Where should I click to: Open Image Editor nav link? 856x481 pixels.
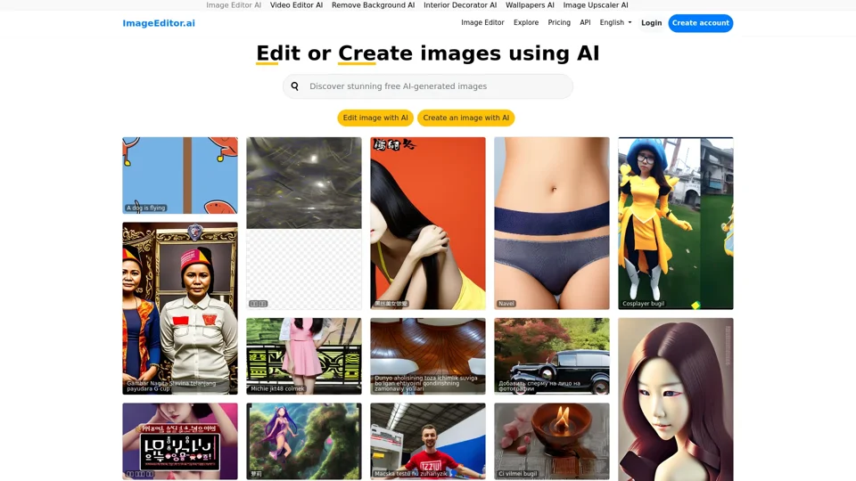[x=482, y=22]
